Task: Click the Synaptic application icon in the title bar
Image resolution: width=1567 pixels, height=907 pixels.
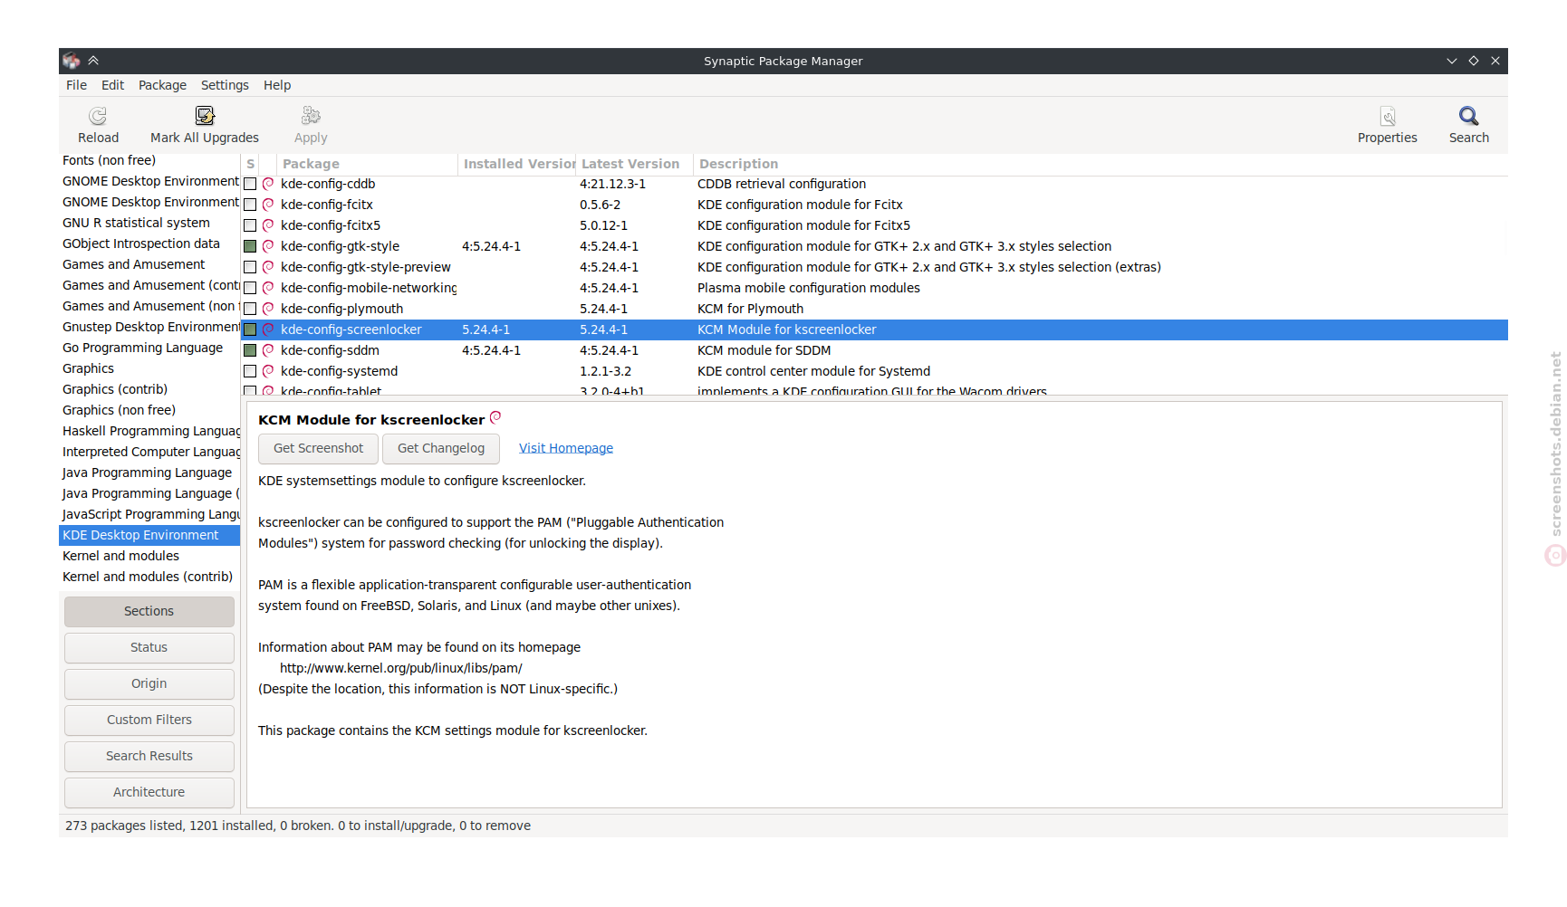Action: (72, 61)
